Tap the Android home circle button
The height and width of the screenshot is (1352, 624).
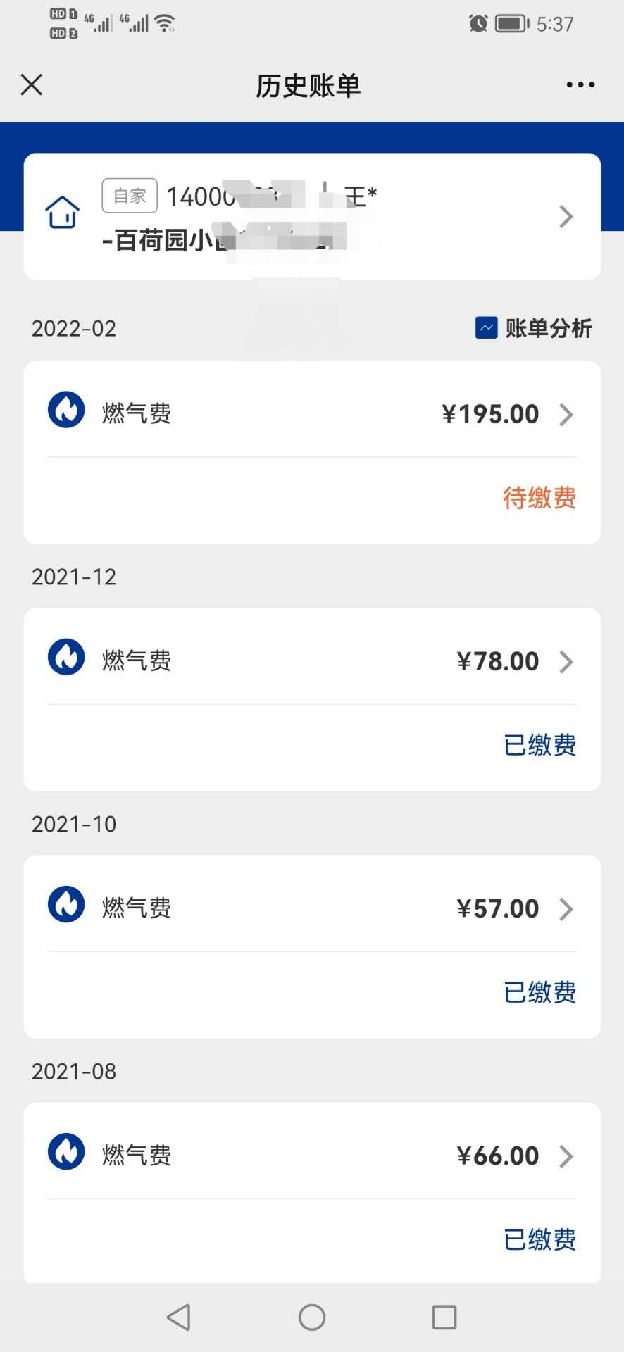coord(312,1317)
